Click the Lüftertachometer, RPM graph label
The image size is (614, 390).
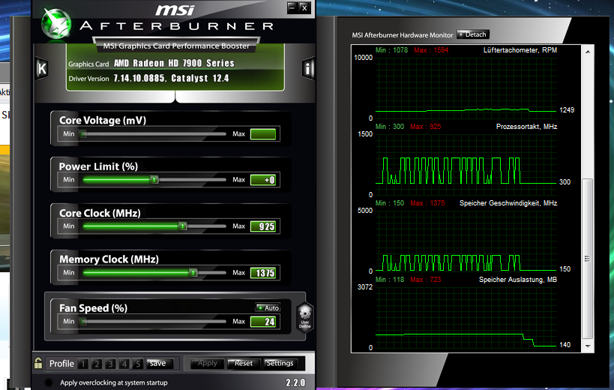[x=520, y=50]
